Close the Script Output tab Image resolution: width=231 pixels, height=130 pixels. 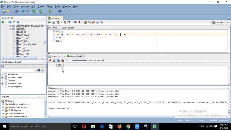point(65,56)
